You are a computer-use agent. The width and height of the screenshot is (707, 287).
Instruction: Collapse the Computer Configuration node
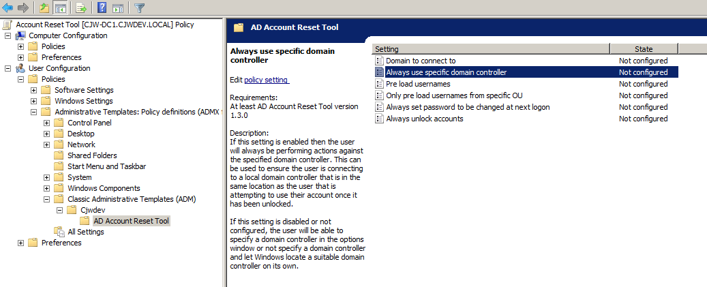(7, 35)
